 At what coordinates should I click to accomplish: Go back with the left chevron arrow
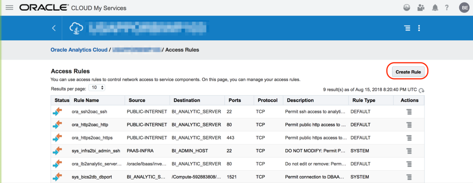click(x=54, y=28)
